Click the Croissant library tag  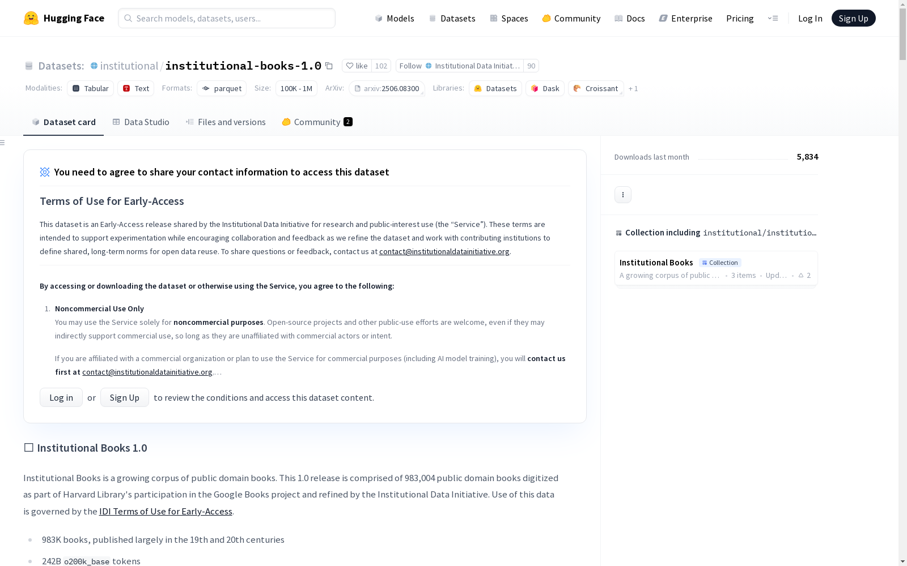(596, 88)
